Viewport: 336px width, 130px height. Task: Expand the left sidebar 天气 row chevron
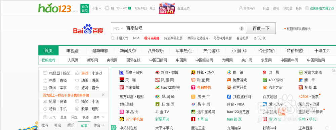103,117
